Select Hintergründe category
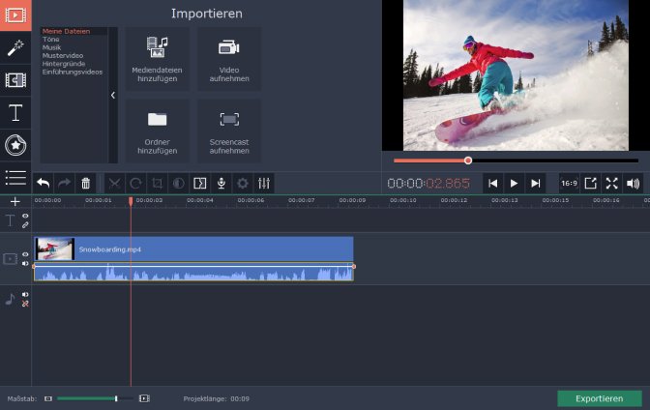The width and height of the screenshot is (650, 410). [64, 64]
